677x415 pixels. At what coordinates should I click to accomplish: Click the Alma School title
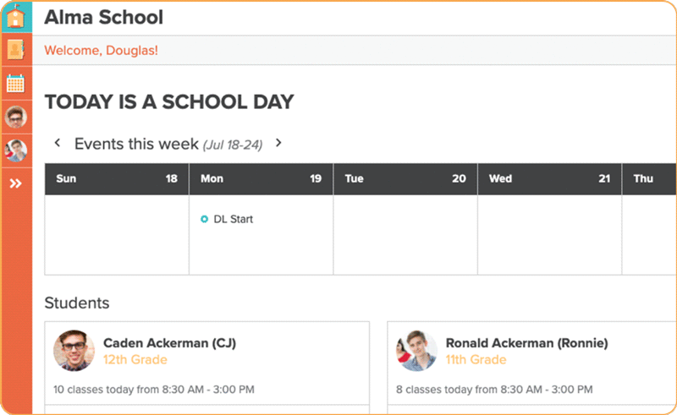click(x=103, y=18)
